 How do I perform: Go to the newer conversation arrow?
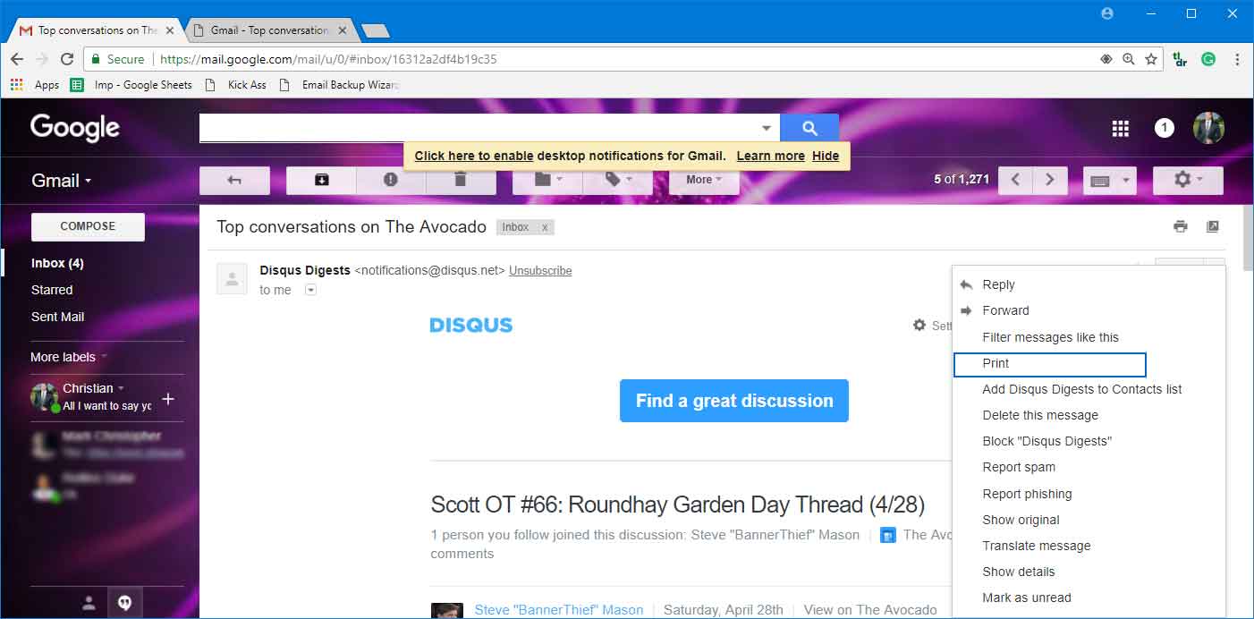pyautogui.click(x=1015, y=180)
